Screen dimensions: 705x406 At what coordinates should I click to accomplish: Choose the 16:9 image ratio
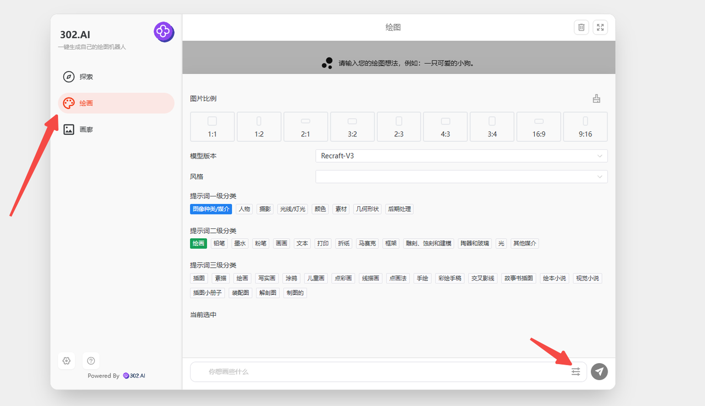click(539, 127)
